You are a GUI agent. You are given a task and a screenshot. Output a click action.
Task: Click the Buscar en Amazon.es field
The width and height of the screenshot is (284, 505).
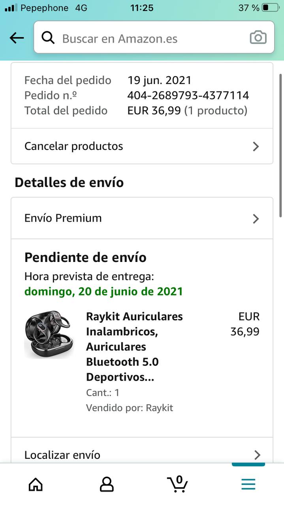point(154,37)
